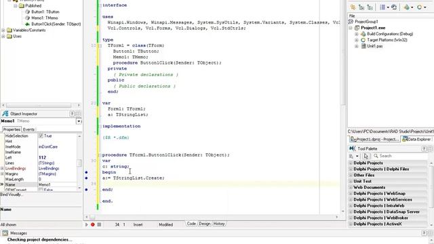This screenshot has height=244, width=434.
Task: Pin the Tool Palette panel
Action: click(x=425, y=149)
